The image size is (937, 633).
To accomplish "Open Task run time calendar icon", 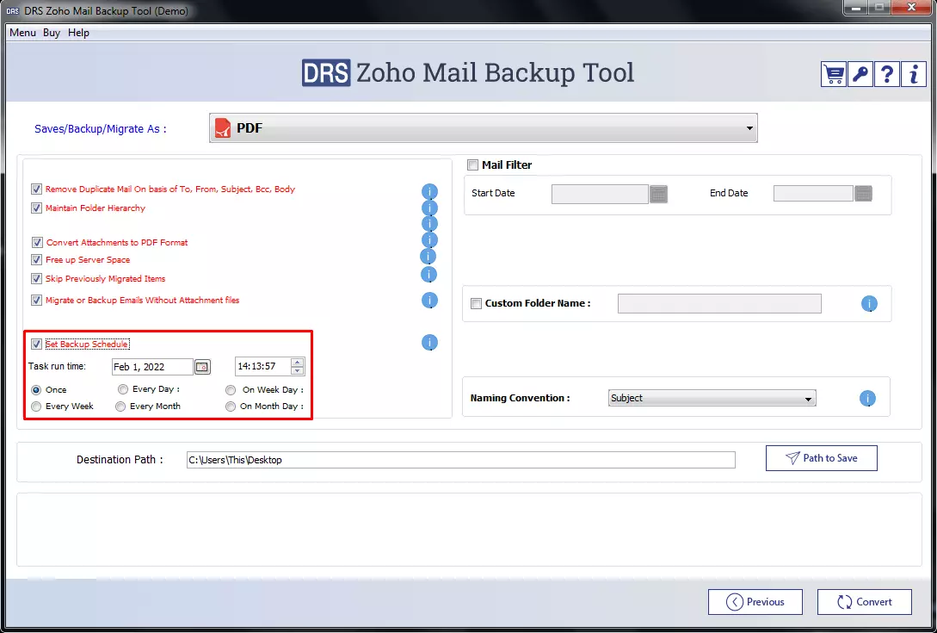I will tap(202, 367).
